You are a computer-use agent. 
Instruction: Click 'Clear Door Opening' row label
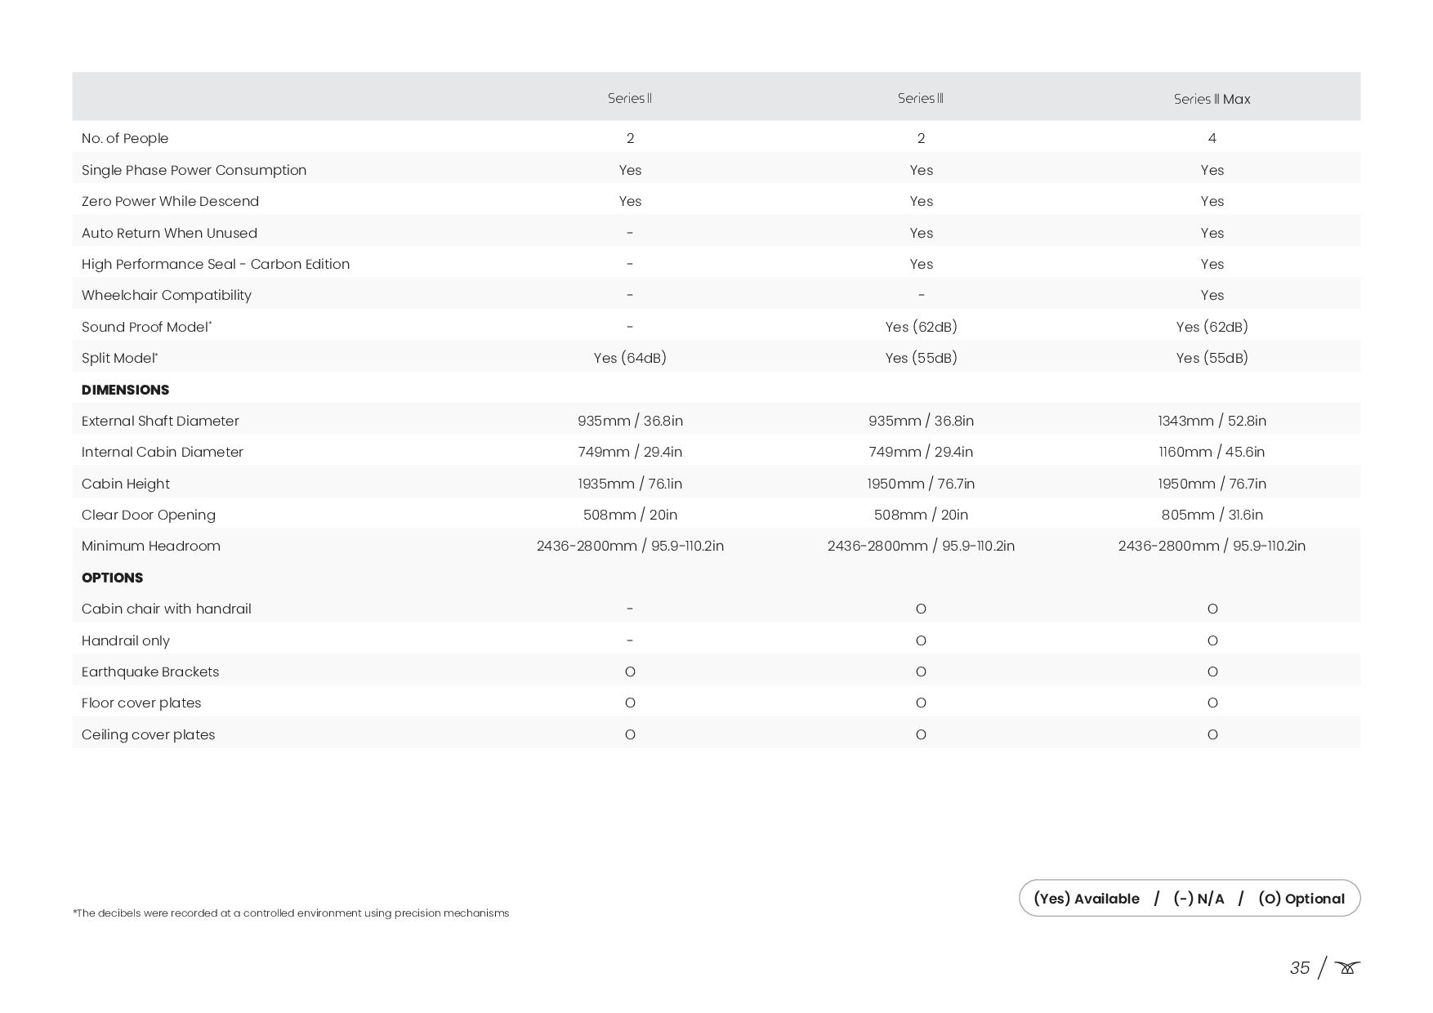tap(149, 515)
